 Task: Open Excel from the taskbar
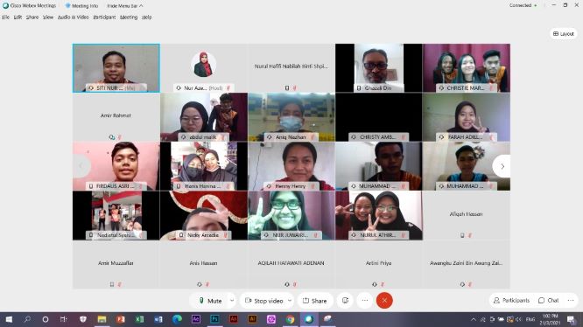[x=139, y=319]
